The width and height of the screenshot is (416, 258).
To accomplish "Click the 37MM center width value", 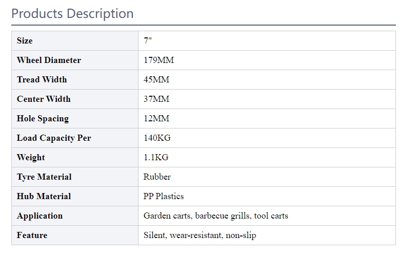I will coord(156,99).
